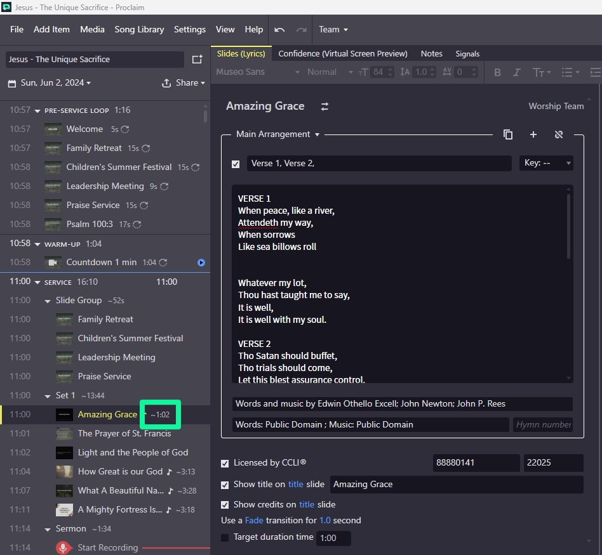Collapse the Pre-Service Loop section
The height and width of the screenshot is (555, 602).
(37, 111)
